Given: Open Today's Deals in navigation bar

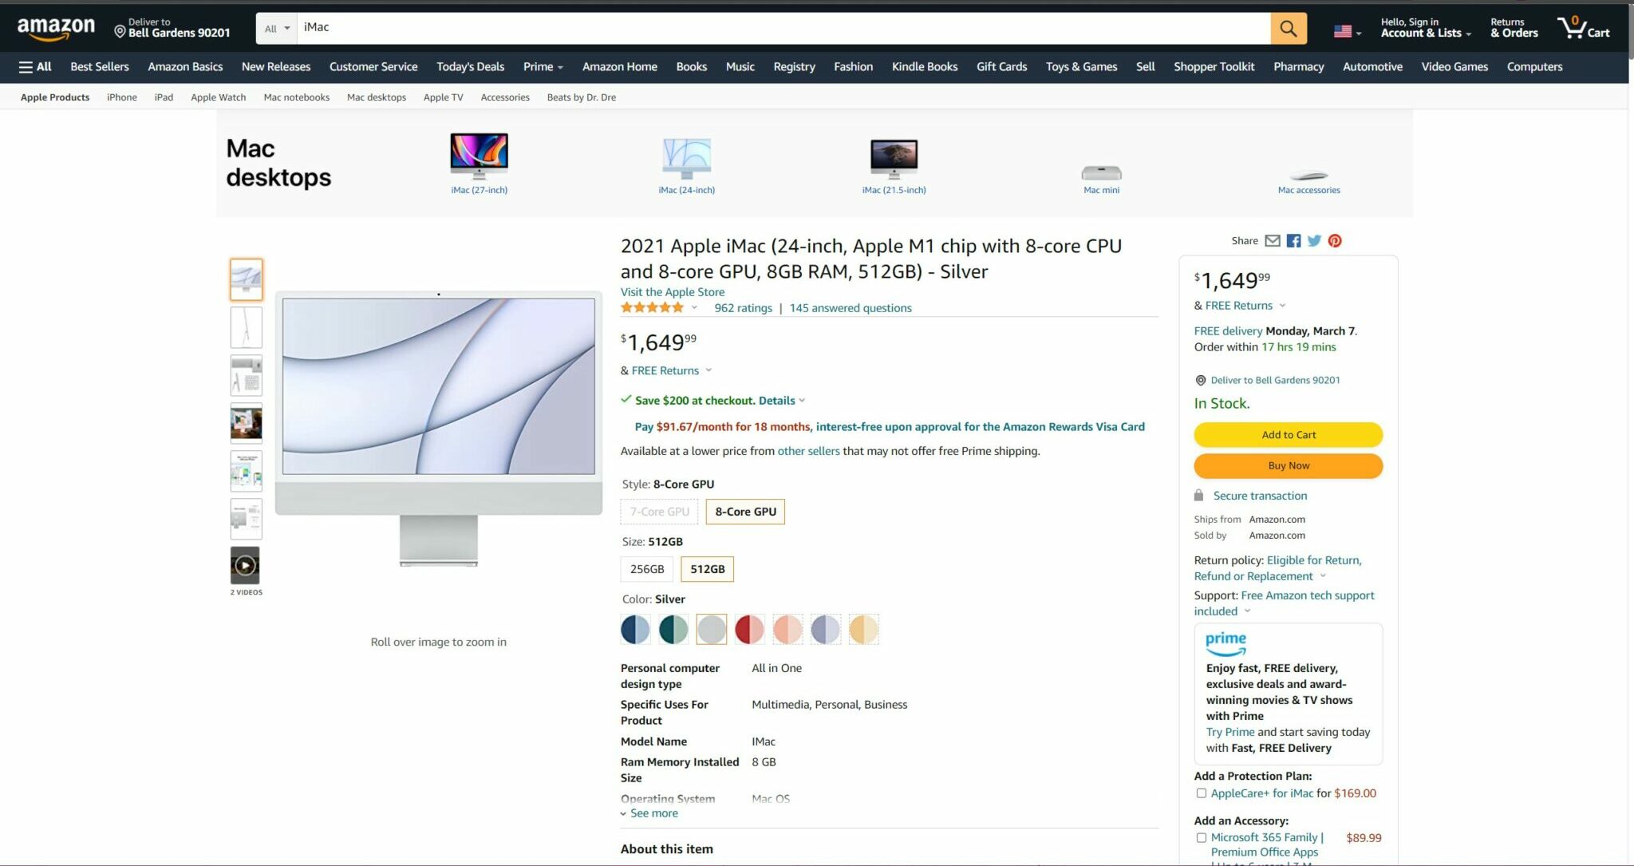Looking at the screenshot, I should tap(470, 67).
